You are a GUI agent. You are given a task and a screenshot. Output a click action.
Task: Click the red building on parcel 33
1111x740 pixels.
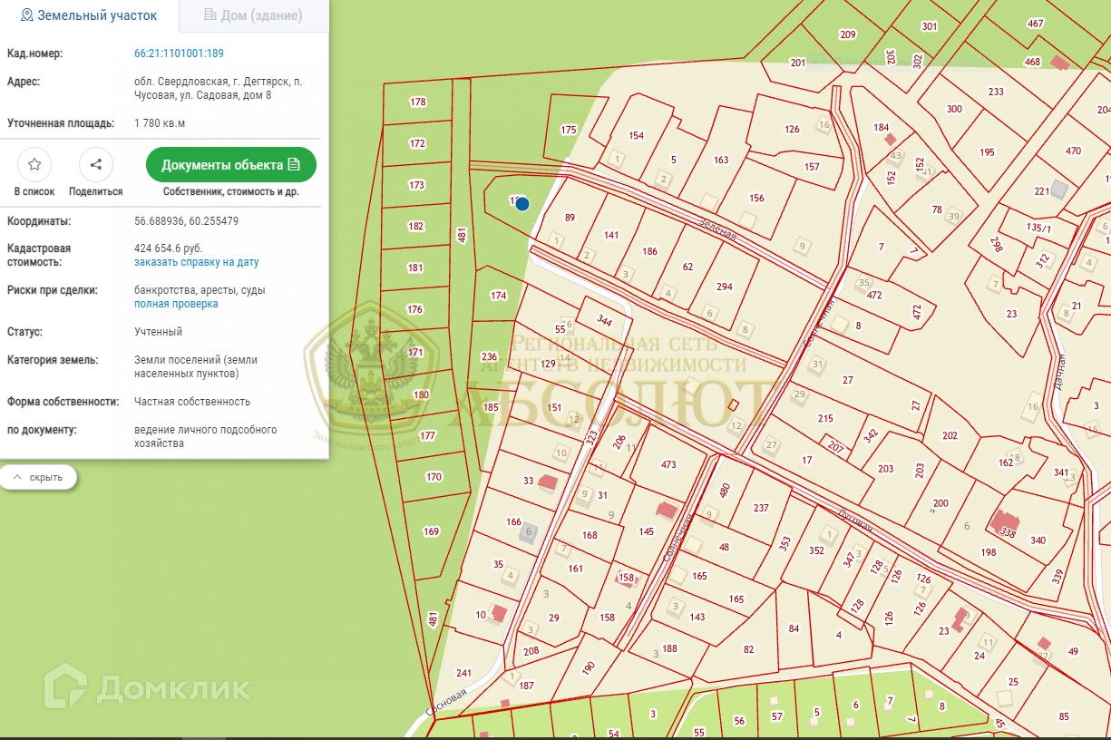click(547, 482)
